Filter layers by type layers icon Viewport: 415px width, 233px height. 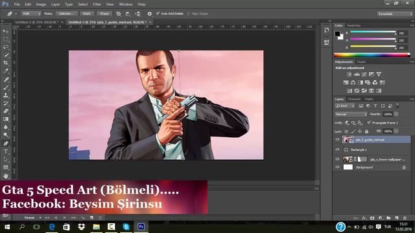[x=375, y=106]
